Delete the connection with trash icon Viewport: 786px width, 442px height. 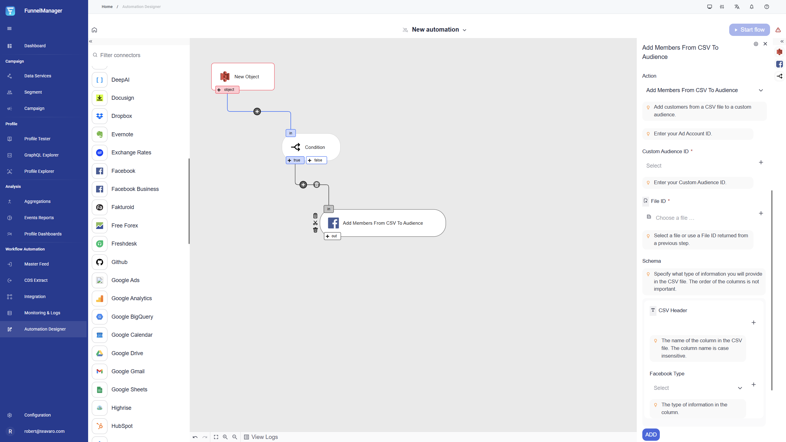click(x=317, y=185)
